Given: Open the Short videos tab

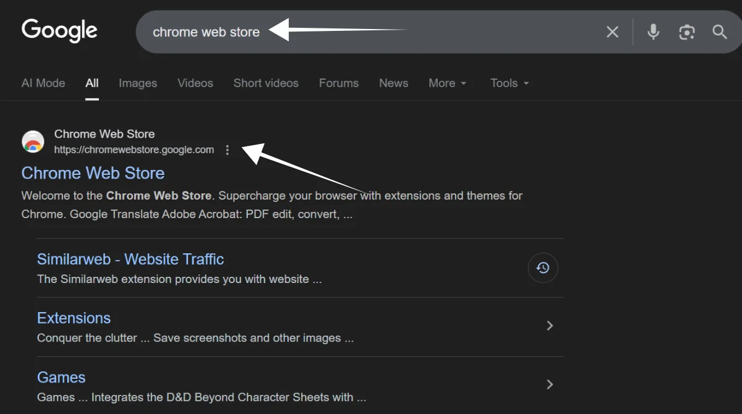Looking at the screenshot, I should tap(266, 83).
